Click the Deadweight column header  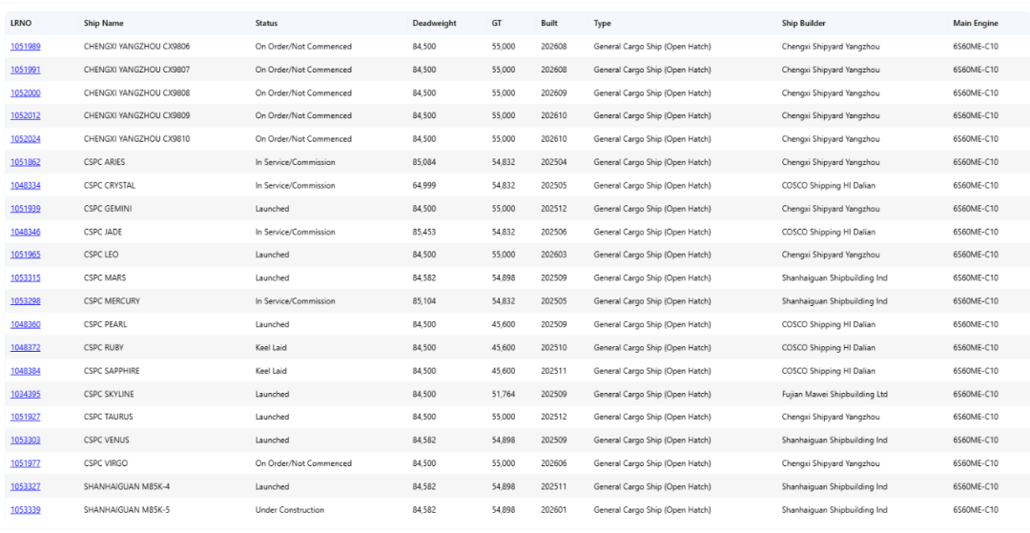(x=434, y=23)
